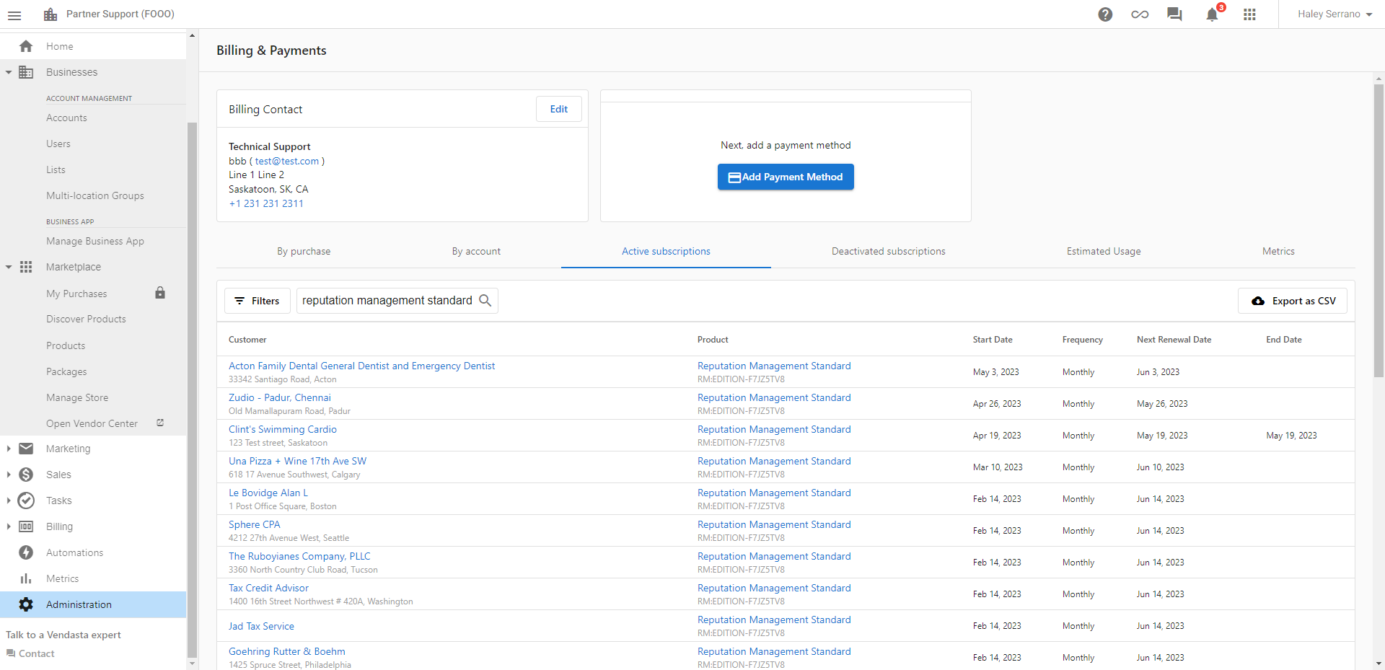1385x670 pixels.
Task: Click the main page vertical scrollbar
Action: click(x=1379, y=231)
